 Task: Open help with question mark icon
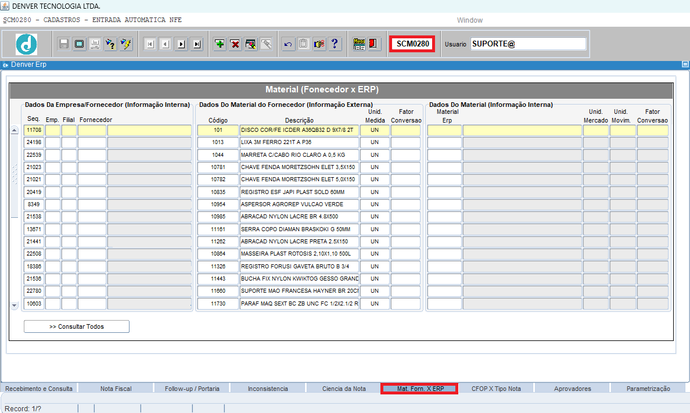coord(335,44)
